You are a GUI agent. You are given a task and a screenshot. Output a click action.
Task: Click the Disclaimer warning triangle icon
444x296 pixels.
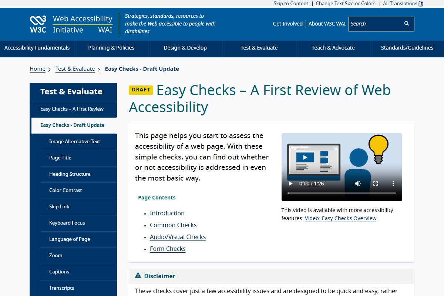pyautogui.click(x=138, y=275)
